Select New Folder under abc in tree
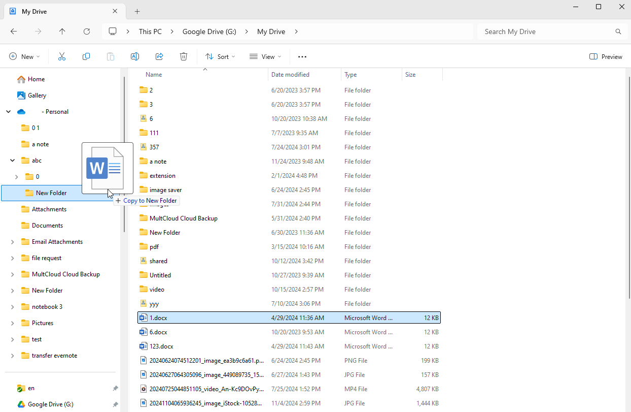 tap(61, 193)
